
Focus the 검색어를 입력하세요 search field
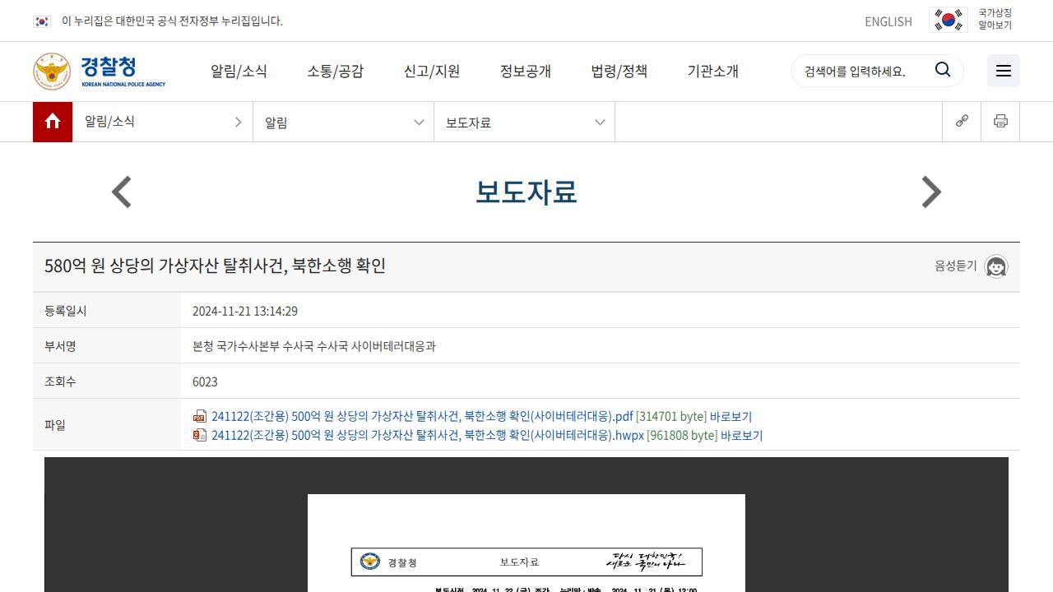coord(864,72)
